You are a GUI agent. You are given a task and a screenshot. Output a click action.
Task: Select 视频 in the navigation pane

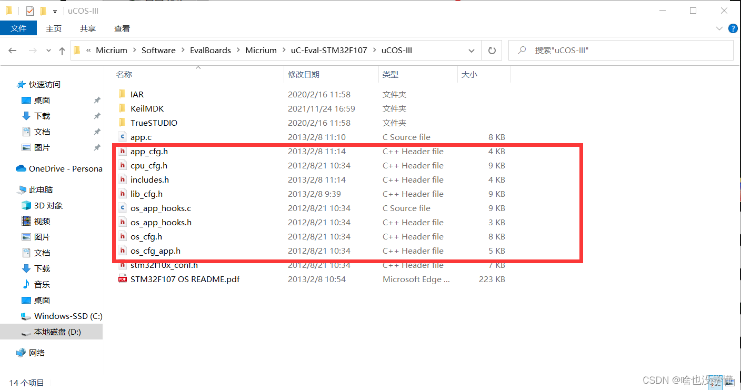[x=36, y=221]
